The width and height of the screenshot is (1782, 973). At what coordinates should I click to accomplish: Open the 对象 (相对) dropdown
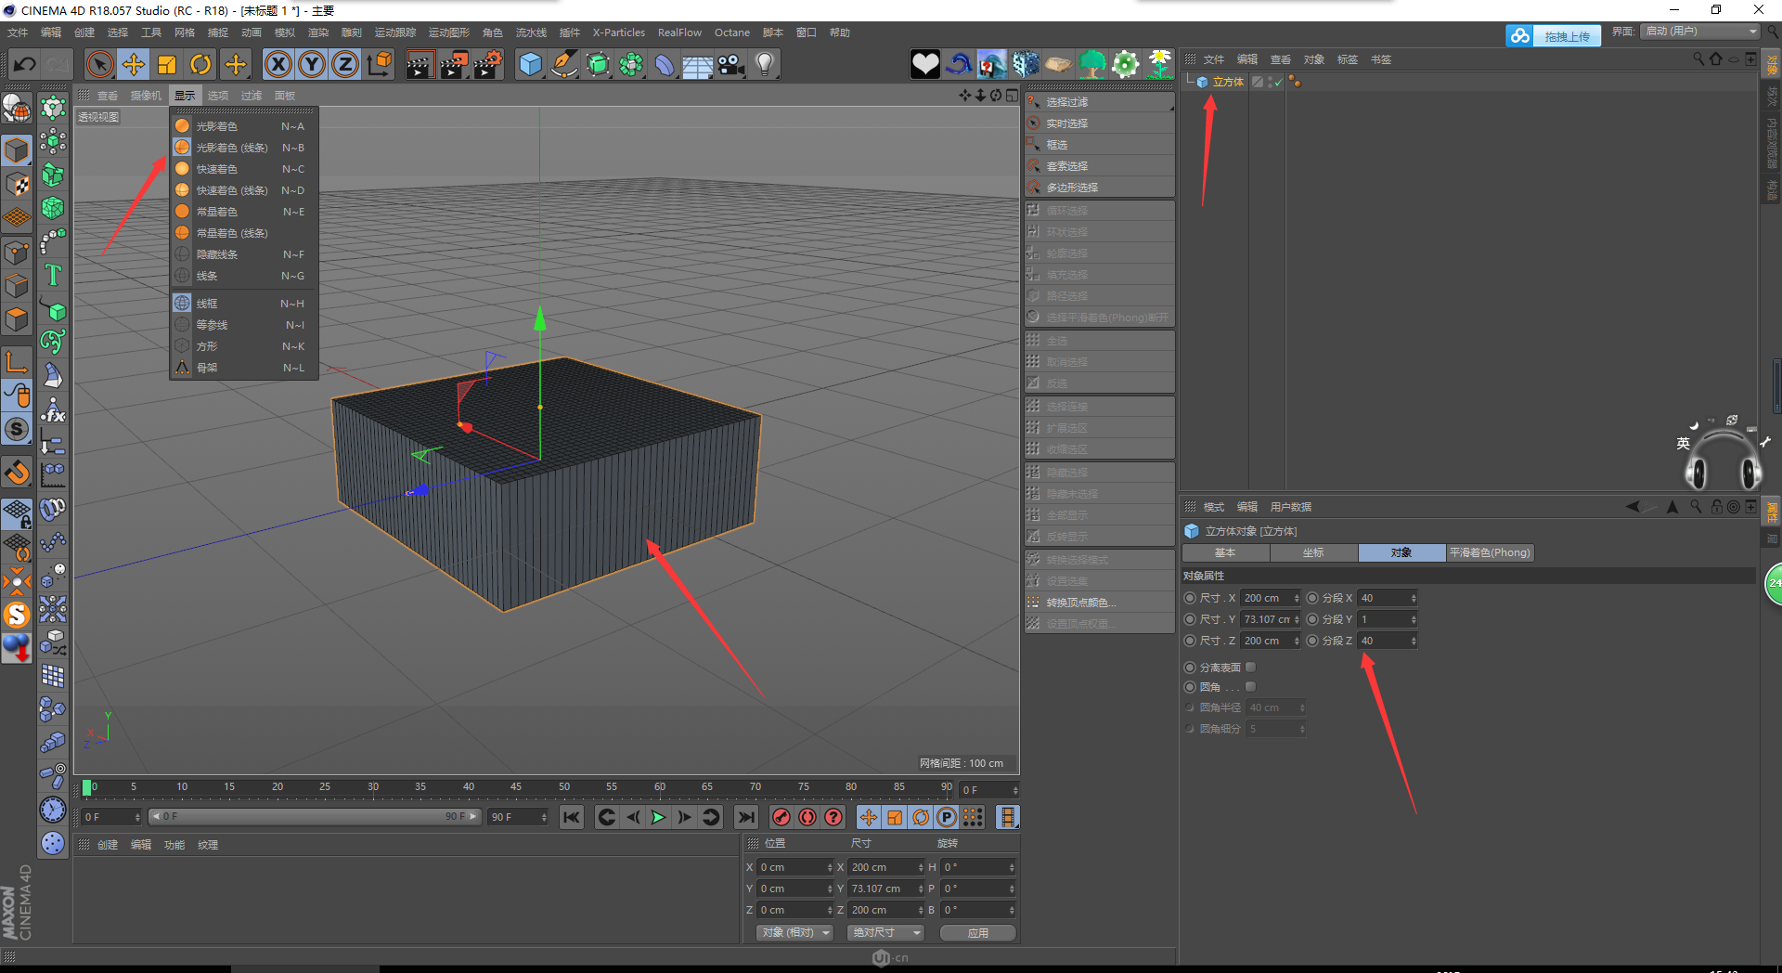795,932
